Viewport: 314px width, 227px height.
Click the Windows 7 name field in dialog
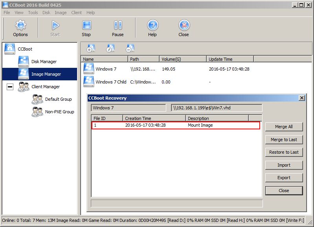click(129, 108)
